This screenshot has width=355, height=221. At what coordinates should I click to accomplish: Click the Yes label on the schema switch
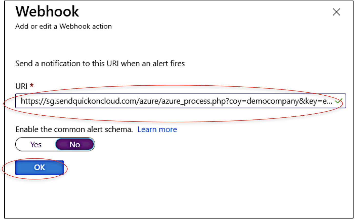pos(35,144)
